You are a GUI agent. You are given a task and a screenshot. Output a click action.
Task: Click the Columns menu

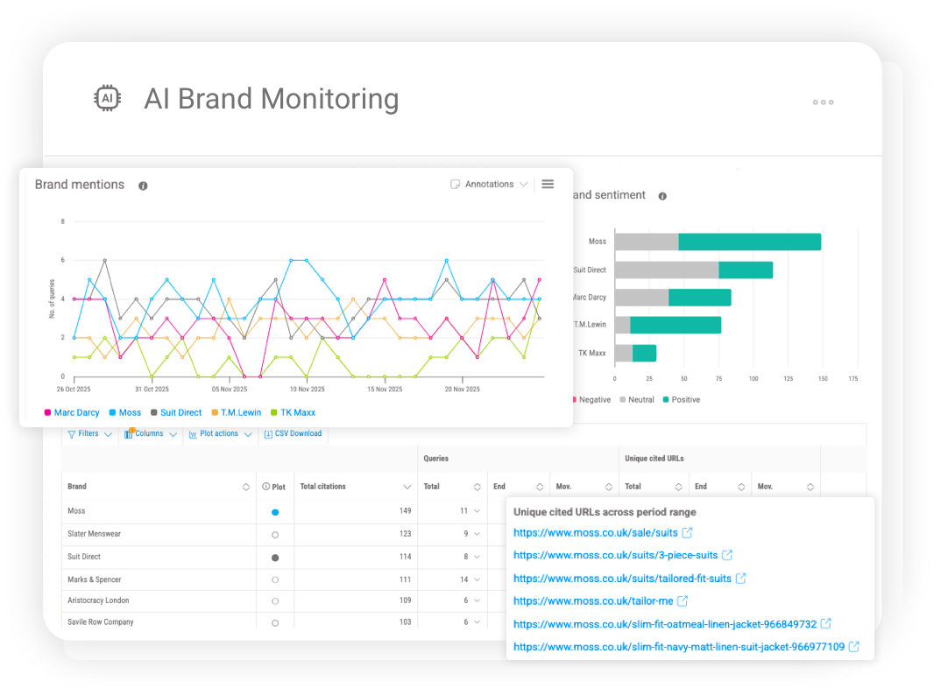click(x=150, y=433)
